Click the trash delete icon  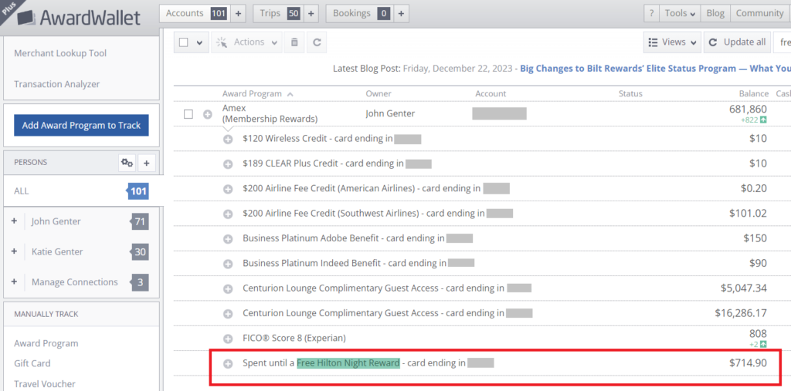(294, 42)
